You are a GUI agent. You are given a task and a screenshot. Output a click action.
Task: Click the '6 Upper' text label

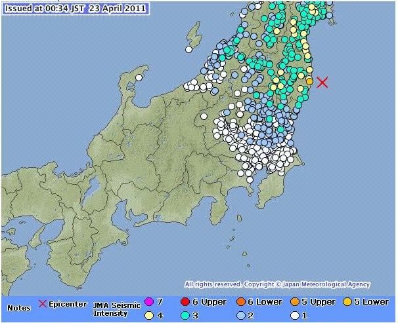pyautogui.click(x=211, y=302)
